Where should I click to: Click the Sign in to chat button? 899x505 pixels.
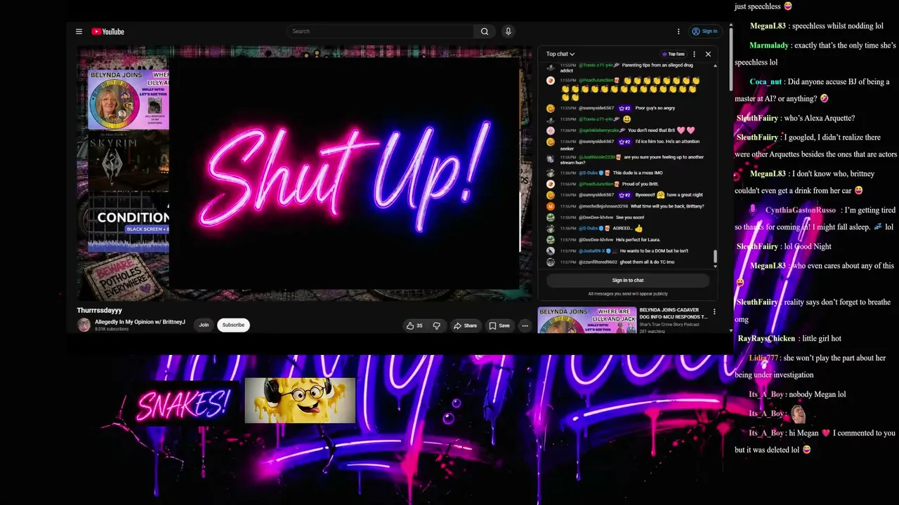628,281
